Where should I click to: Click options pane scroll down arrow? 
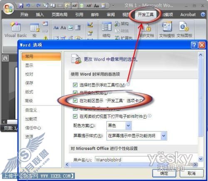pyautogui.click(x=201, y=159)
